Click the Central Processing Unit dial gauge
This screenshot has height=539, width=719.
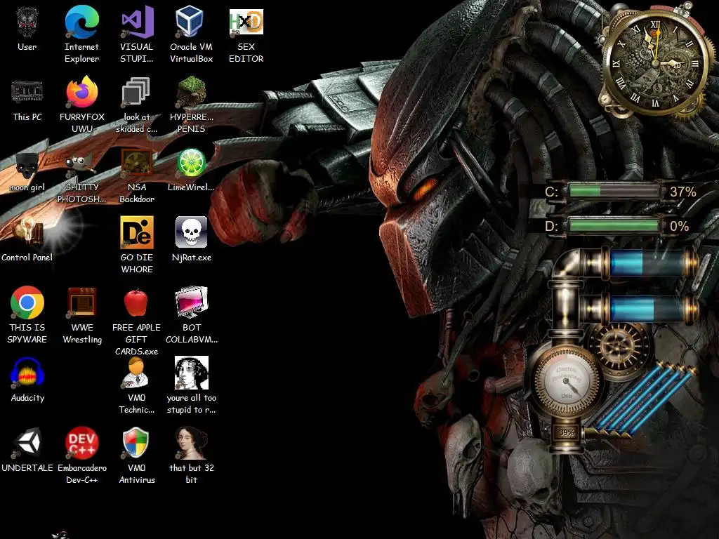click(x=567, y=380)
